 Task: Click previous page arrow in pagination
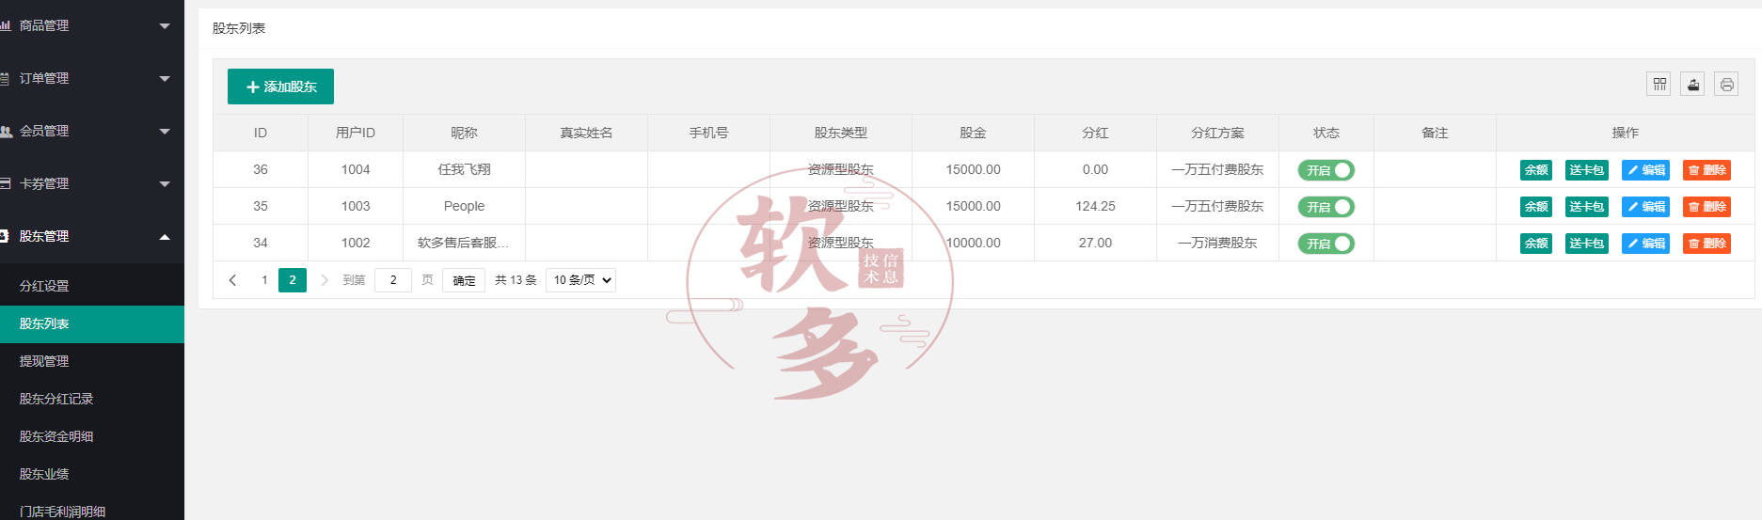pyautogui.click(x=232, y=280)
